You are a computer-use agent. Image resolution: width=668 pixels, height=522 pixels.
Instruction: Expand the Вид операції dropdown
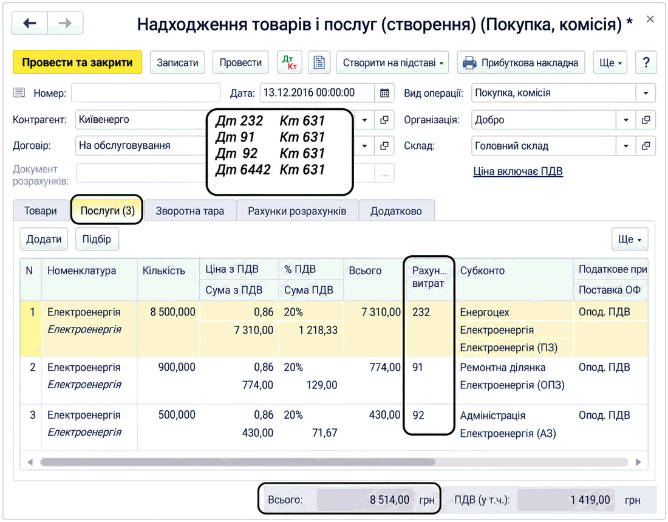(646, 93)
